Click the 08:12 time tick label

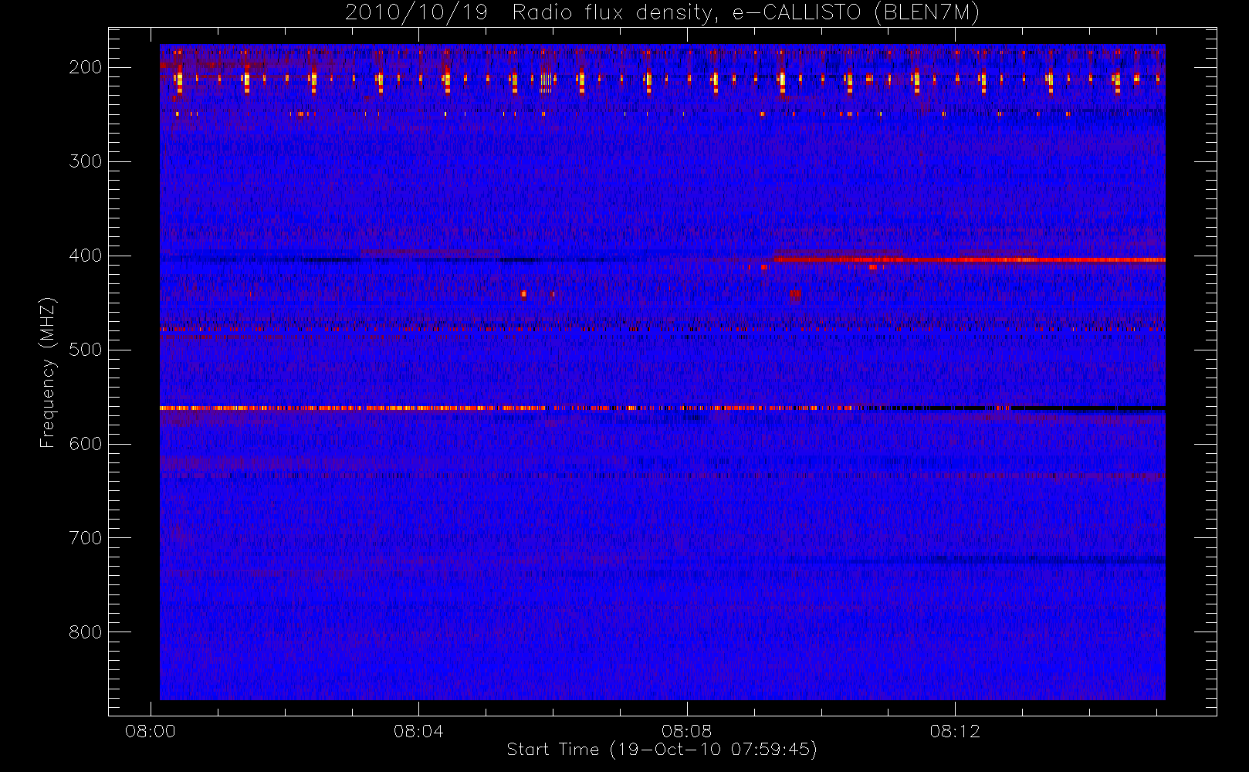(955, 731)
